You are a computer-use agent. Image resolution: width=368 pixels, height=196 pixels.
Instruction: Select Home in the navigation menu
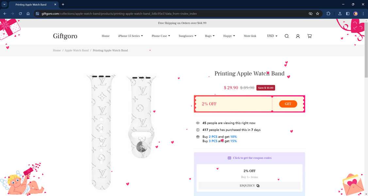pyautogui.click(x=105, y=36)
